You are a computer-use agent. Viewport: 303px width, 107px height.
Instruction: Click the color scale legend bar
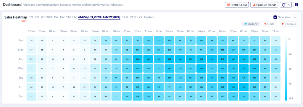coord(286,69)
